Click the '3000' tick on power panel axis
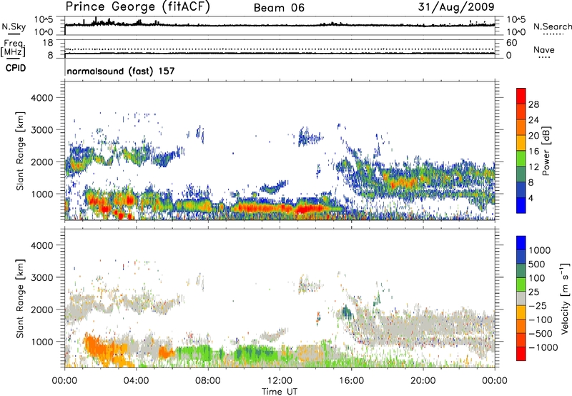 click(x=42, y=130)
